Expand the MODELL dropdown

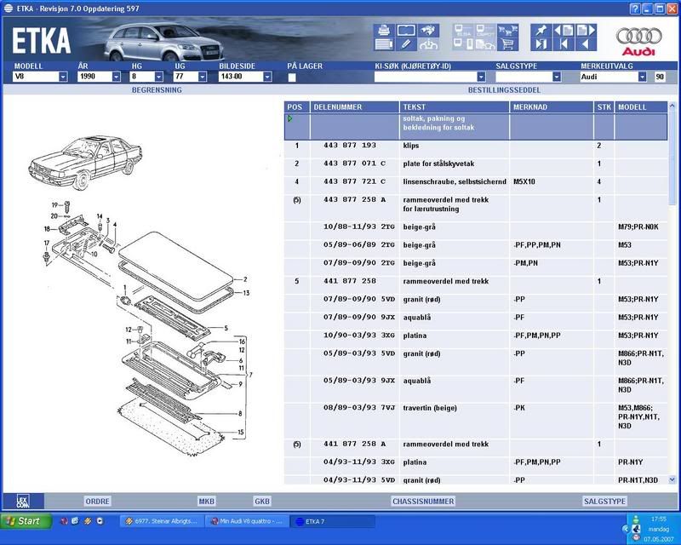point(63,77)
